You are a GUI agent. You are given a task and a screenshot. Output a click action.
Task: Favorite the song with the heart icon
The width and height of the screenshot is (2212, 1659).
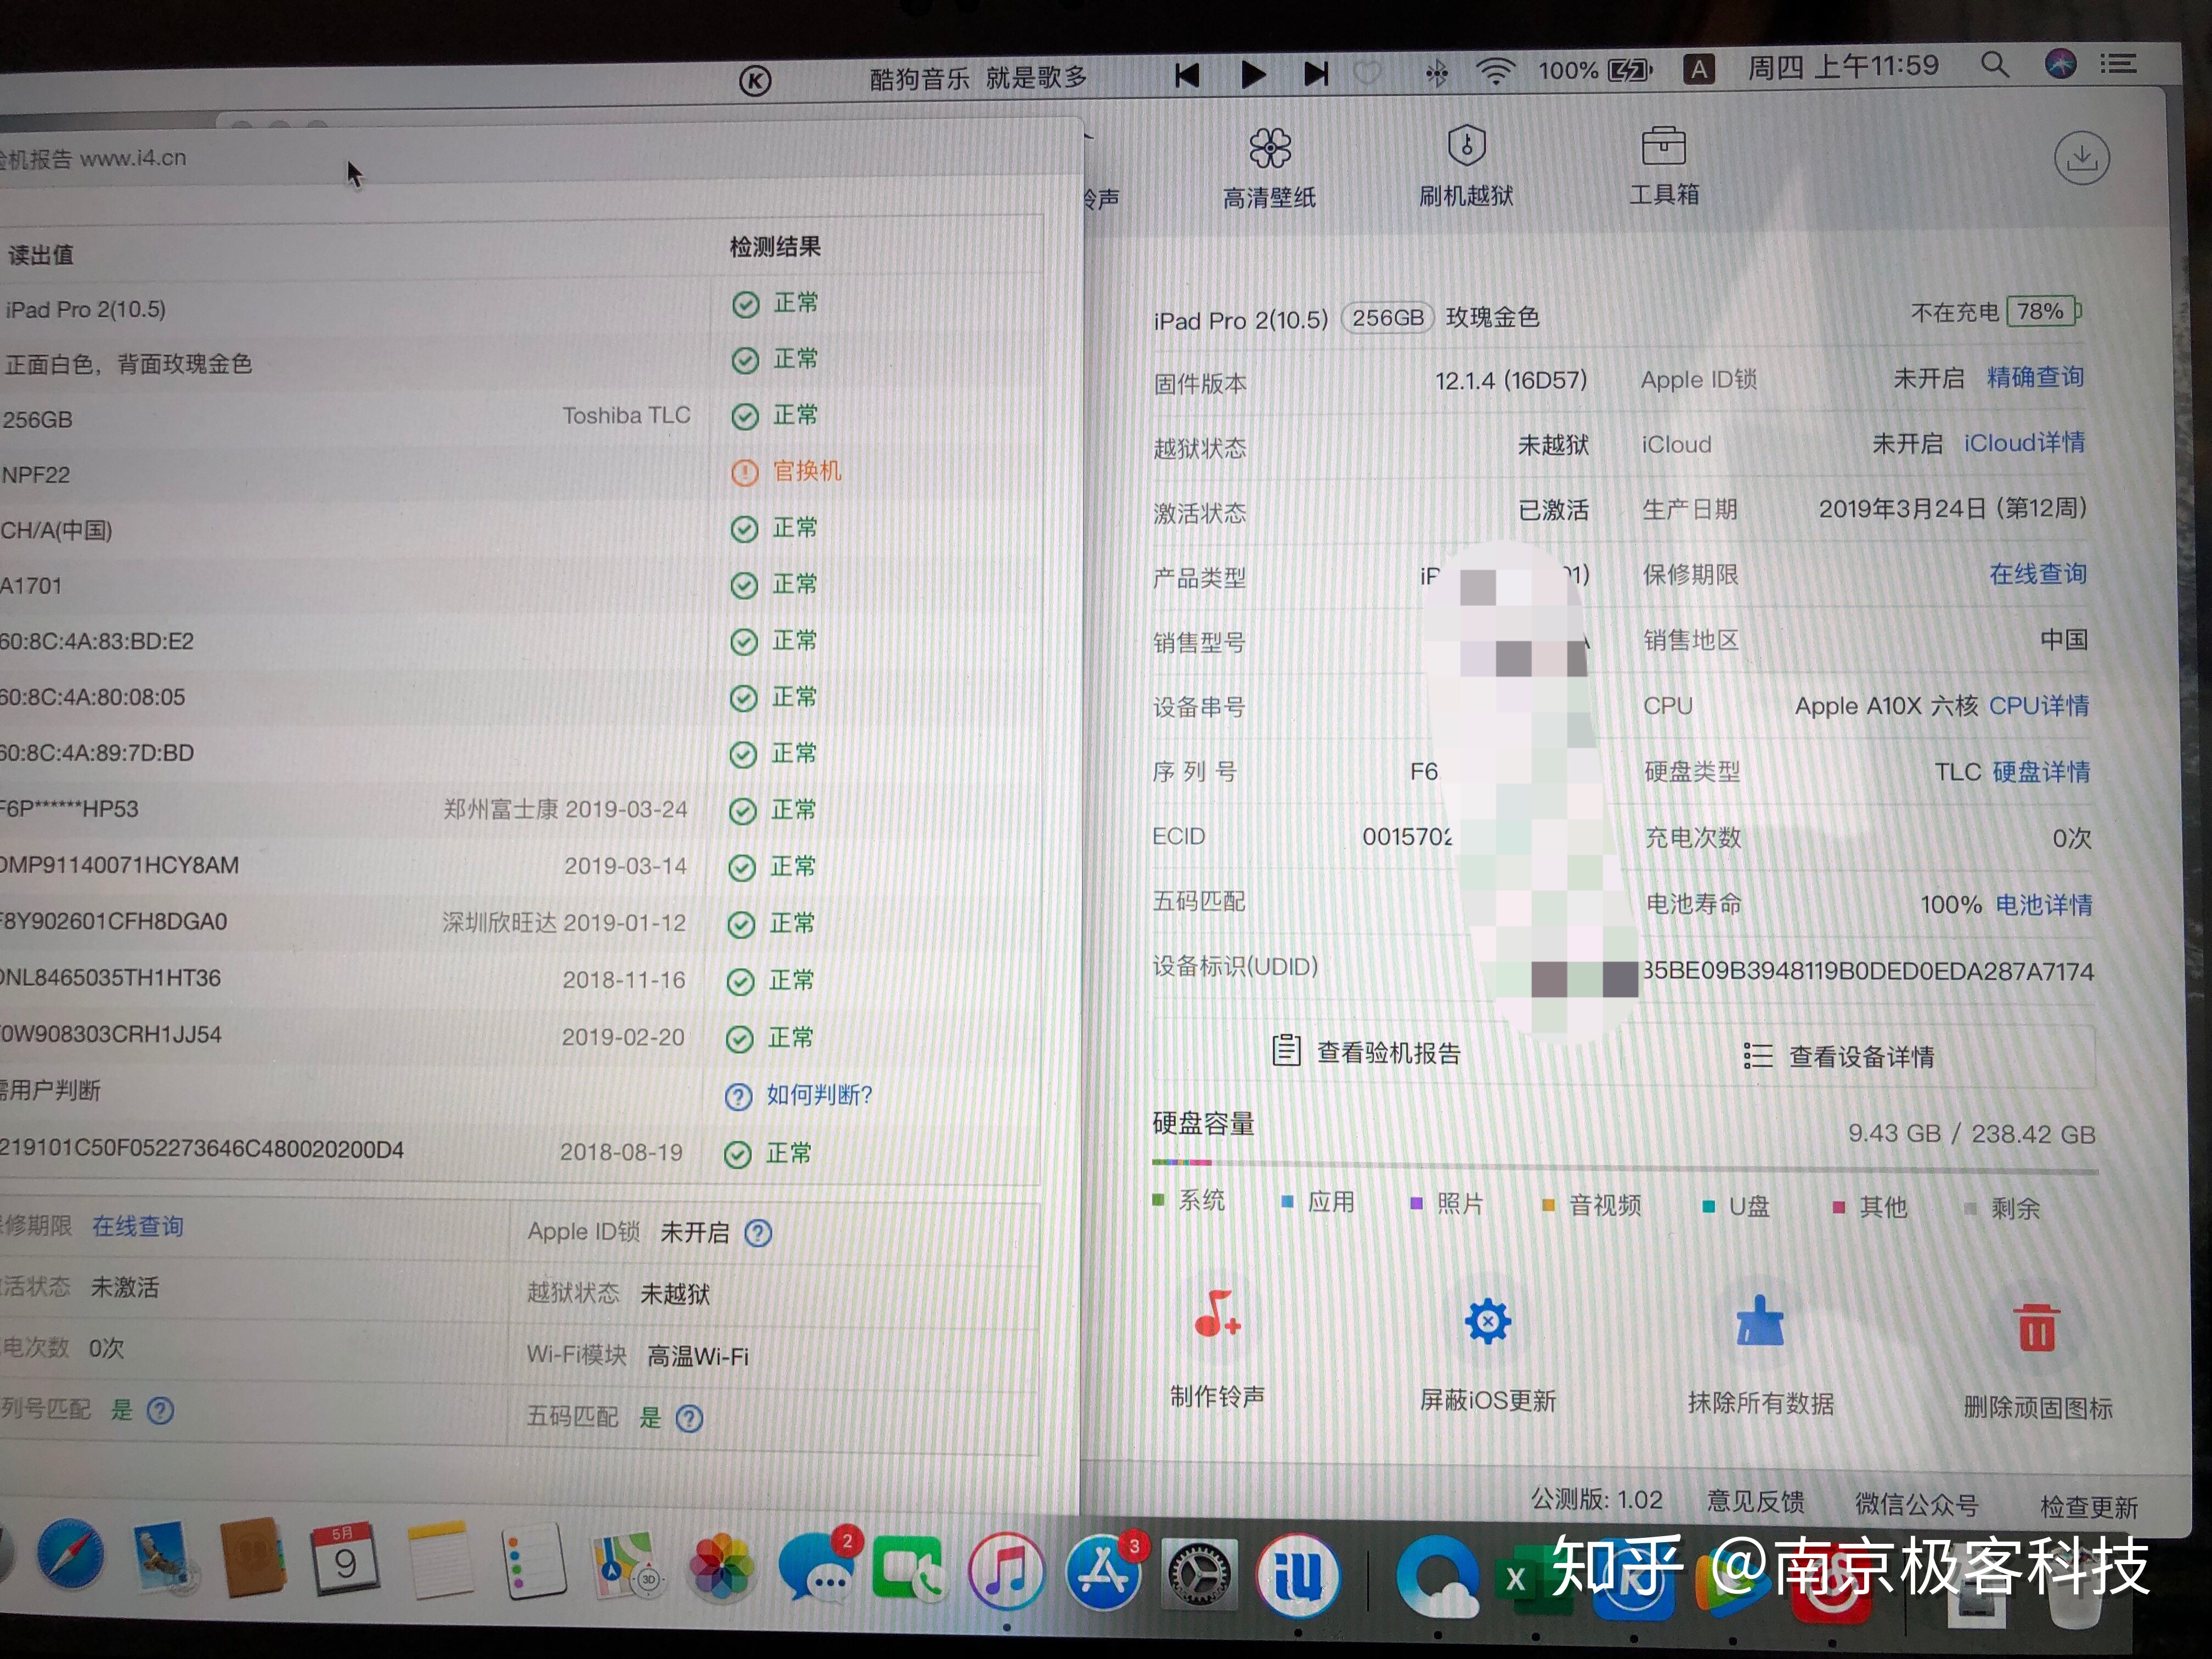(1367, 72)
